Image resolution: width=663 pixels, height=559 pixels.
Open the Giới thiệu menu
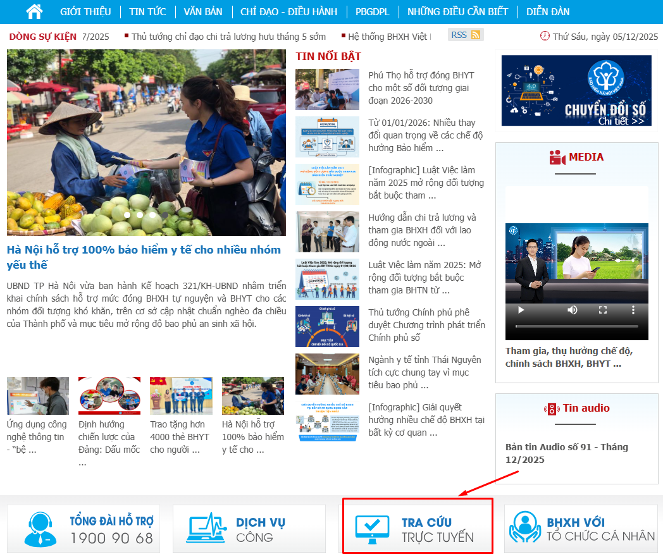(x=85, y=12)
